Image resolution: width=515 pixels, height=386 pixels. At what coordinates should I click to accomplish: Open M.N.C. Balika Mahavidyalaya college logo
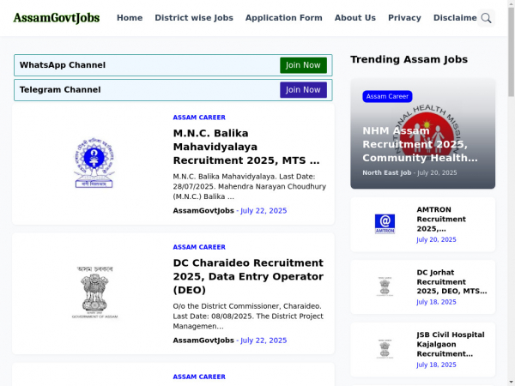94,163
